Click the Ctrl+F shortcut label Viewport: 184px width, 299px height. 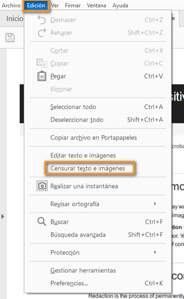[x=154, y=222]
